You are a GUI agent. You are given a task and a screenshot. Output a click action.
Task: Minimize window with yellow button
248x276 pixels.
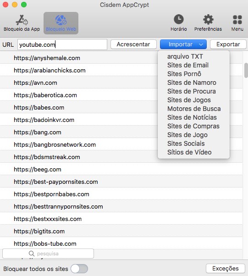15,5
